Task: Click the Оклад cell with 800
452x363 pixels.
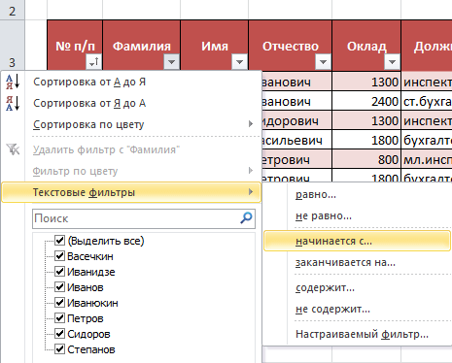Action: [x=366, y=159]
